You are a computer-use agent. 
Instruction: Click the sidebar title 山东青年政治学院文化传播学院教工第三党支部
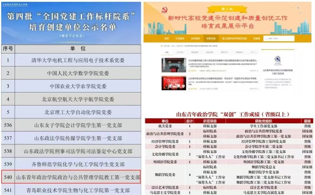pyautogui.click(x=278, y=72)
